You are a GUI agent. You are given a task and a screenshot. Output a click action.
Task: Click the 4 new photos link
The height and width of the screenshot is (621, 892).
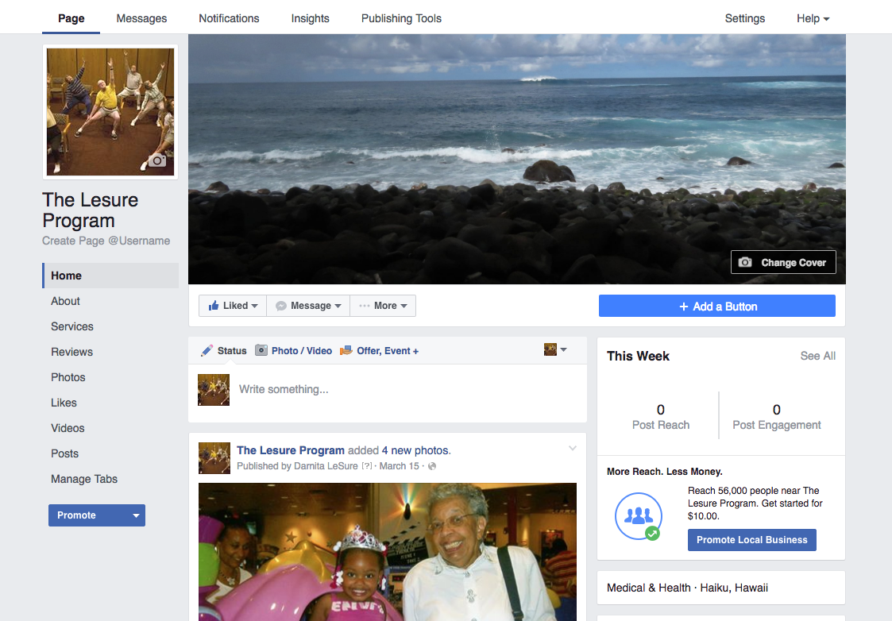tap(415, 449)
